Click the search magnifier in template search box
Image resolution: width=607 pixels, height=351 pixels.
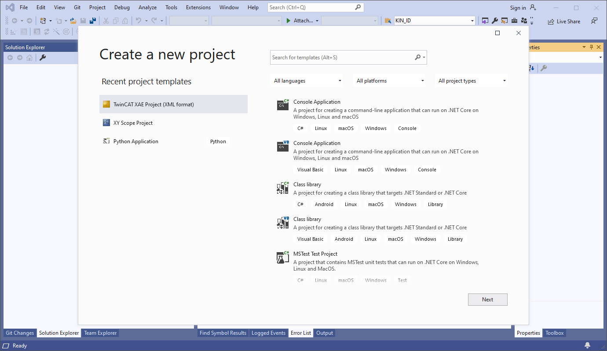417,57
